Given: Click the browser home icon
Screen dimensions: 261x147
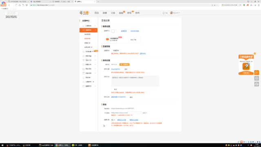Looking at the screenshot, I should tap(20, 5).
